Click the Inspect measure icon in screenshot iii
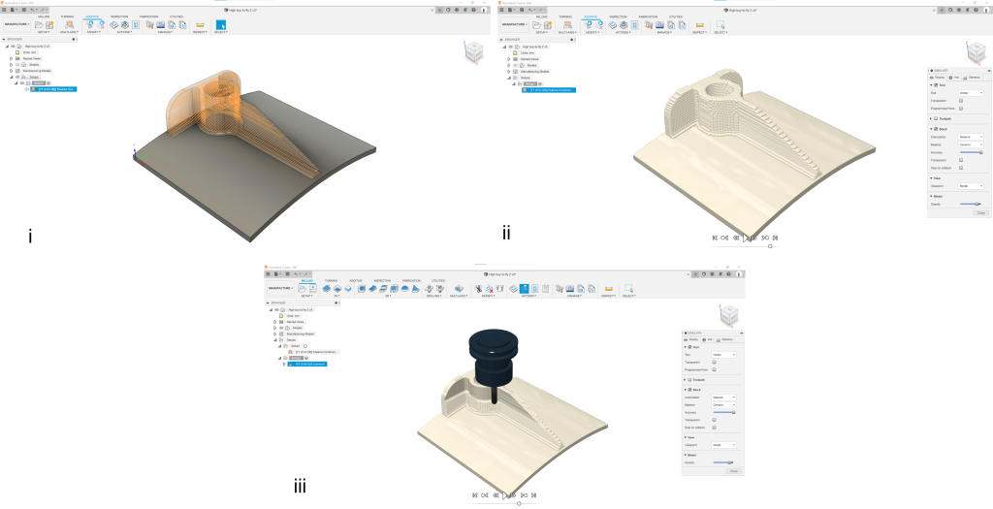 [609, 289]
